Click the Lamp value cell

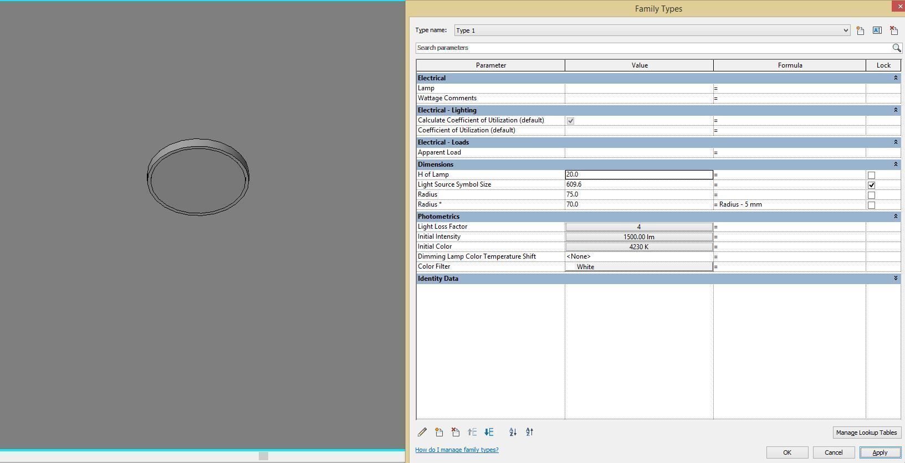[639, 88]
